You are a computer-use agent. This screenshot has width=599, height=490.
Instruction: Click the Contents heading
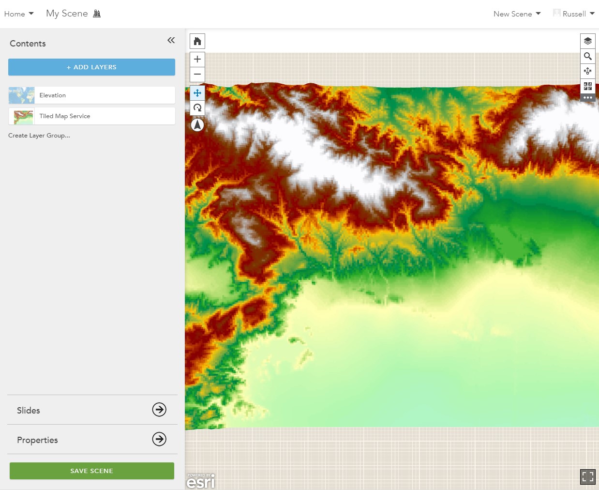[28, 44]
